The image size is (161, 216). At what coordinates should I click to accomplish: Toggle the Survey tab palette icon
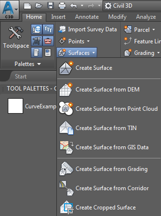pos(37,41)
